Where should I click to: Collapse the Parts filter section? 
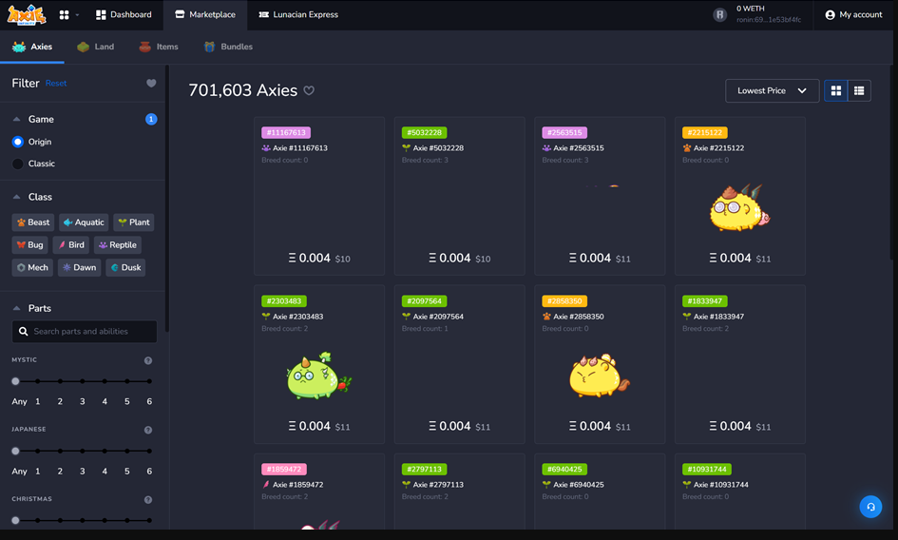pyautogui.click(x=16, y=308)
